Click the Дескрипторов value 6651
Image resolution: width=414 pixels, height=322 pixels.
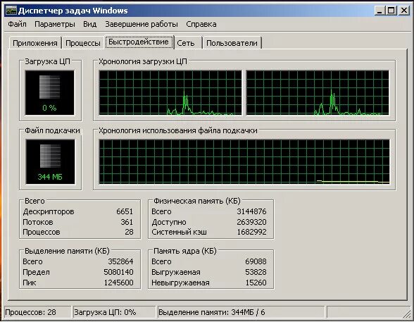pos(125,211)
